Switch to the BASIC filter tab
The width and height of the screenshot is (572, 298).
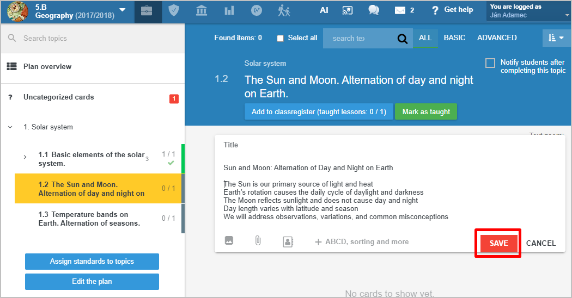click(x=454, y=38)
